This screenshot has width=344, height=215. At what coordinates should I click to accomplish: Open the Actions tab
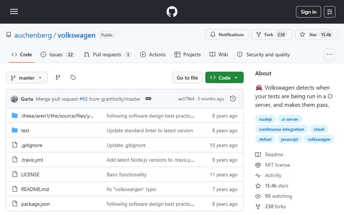click(153, 54)
